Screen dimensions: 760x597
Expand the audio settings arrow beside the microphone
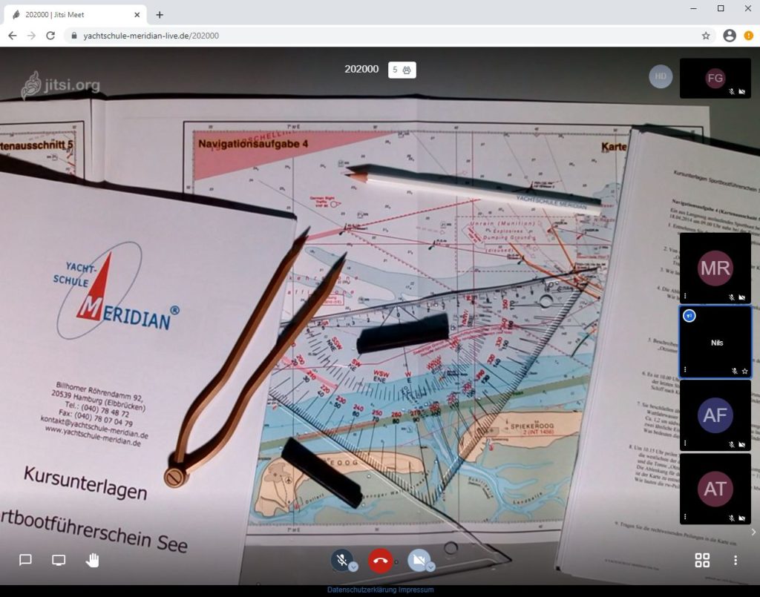pyautogui.click(x=353, y=567)
